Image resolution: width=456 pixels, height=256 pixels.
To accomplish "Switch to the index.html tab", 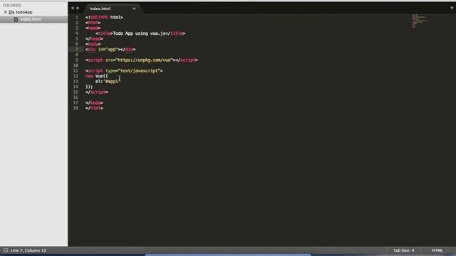I will [100, 9].
